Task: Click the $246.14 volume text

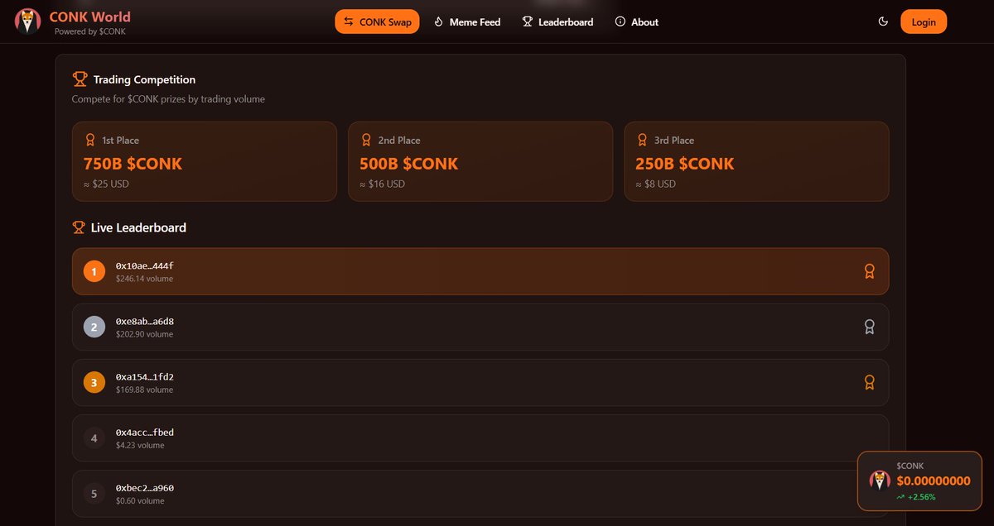Action: 145,279
